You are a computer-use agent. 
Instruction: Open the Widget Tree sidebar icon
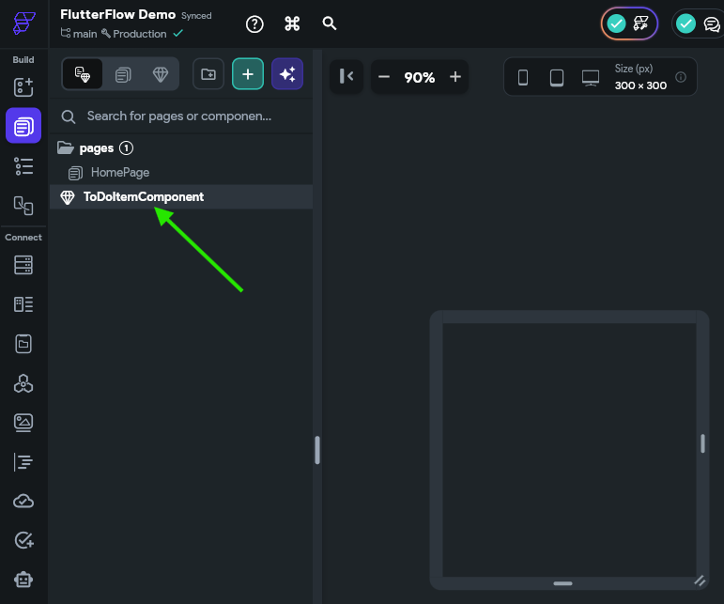coord(23,166)
